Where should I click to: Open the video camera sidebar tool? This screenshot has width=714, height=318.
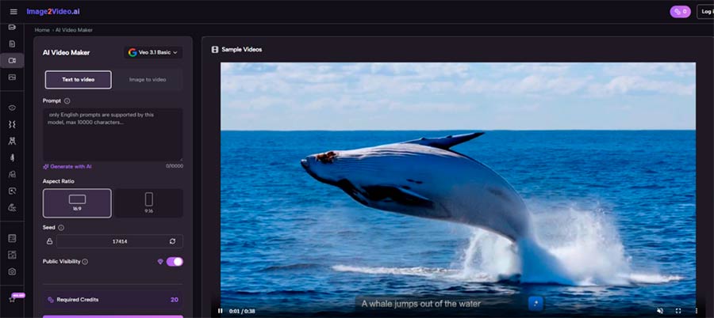[12, 60]
